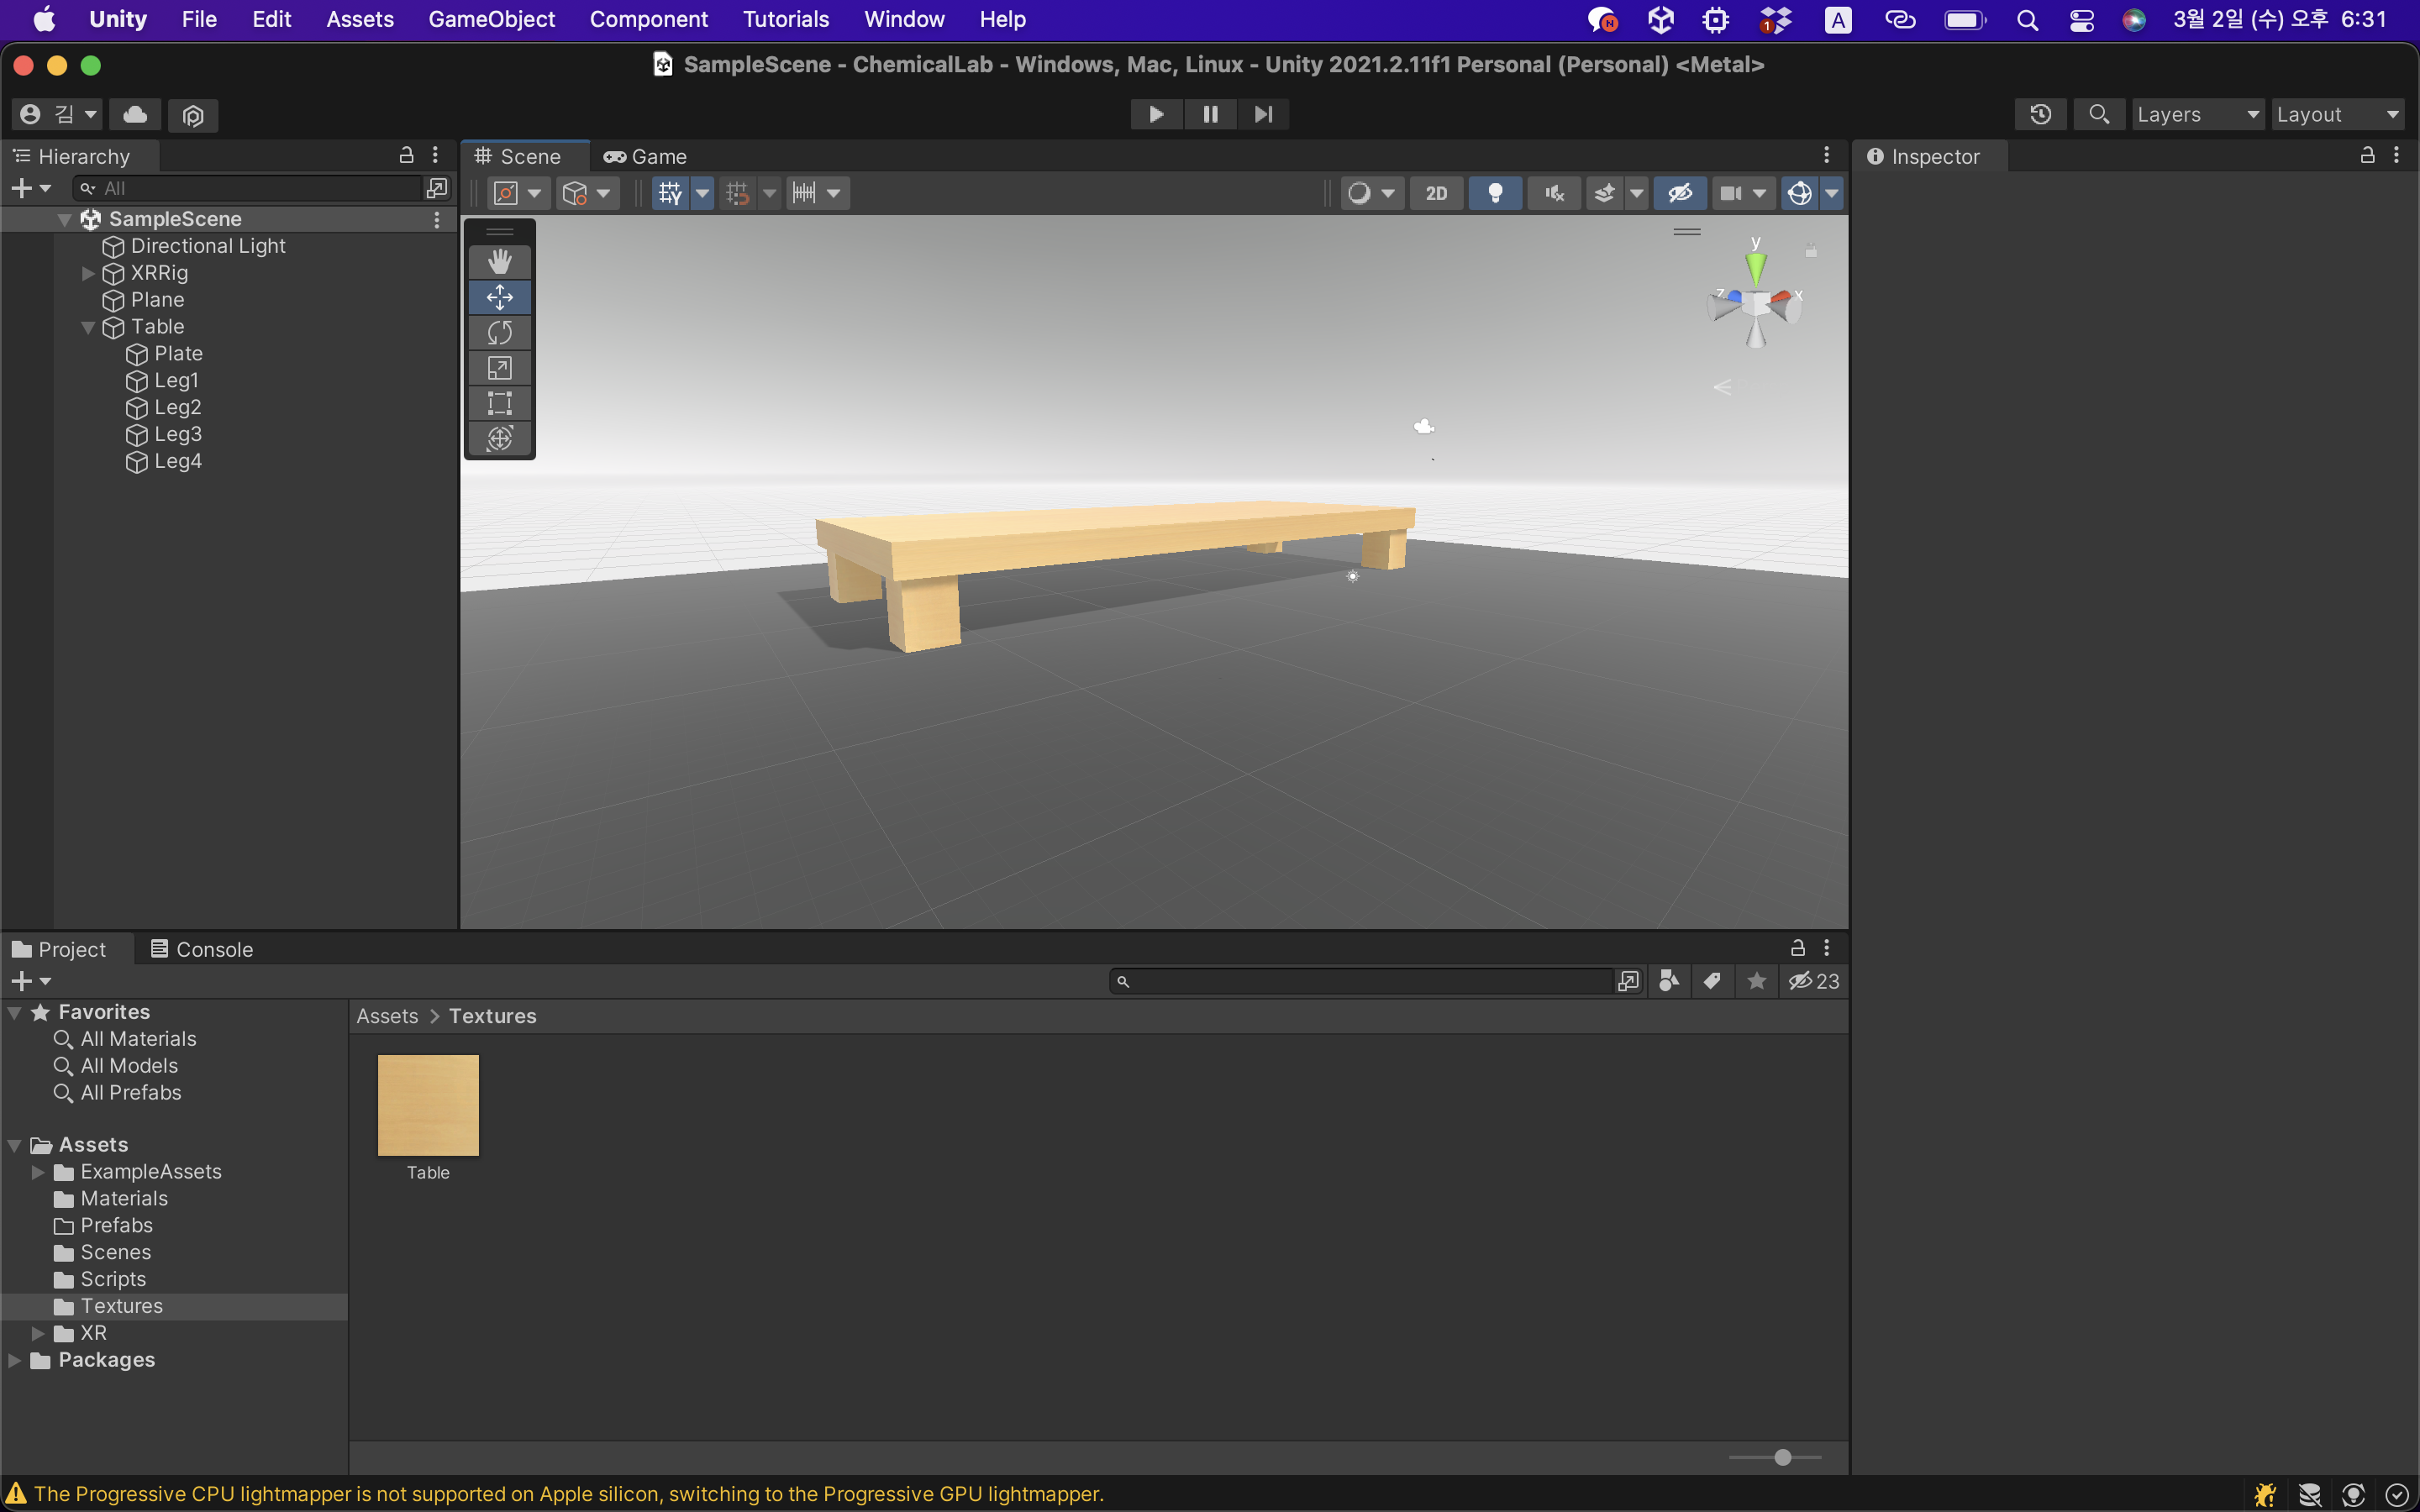Open Unity Cloud services icon

tap(135, 114)
